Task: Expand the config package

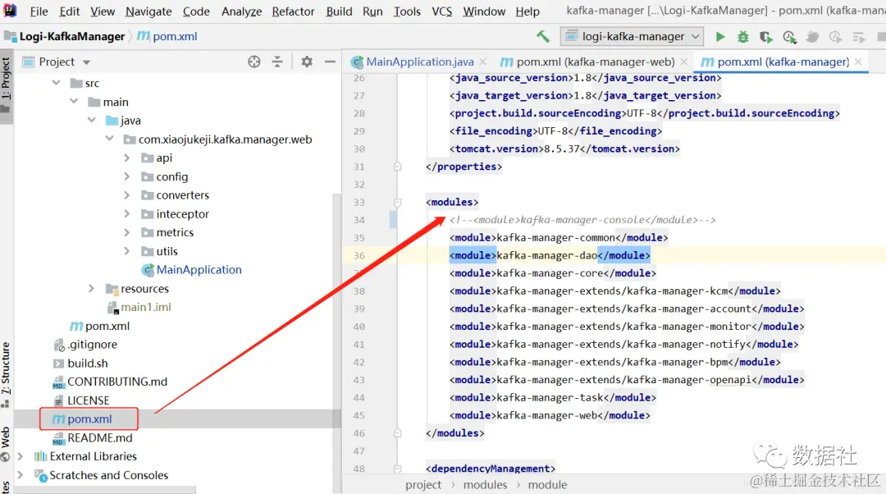Action: point(127,176)
